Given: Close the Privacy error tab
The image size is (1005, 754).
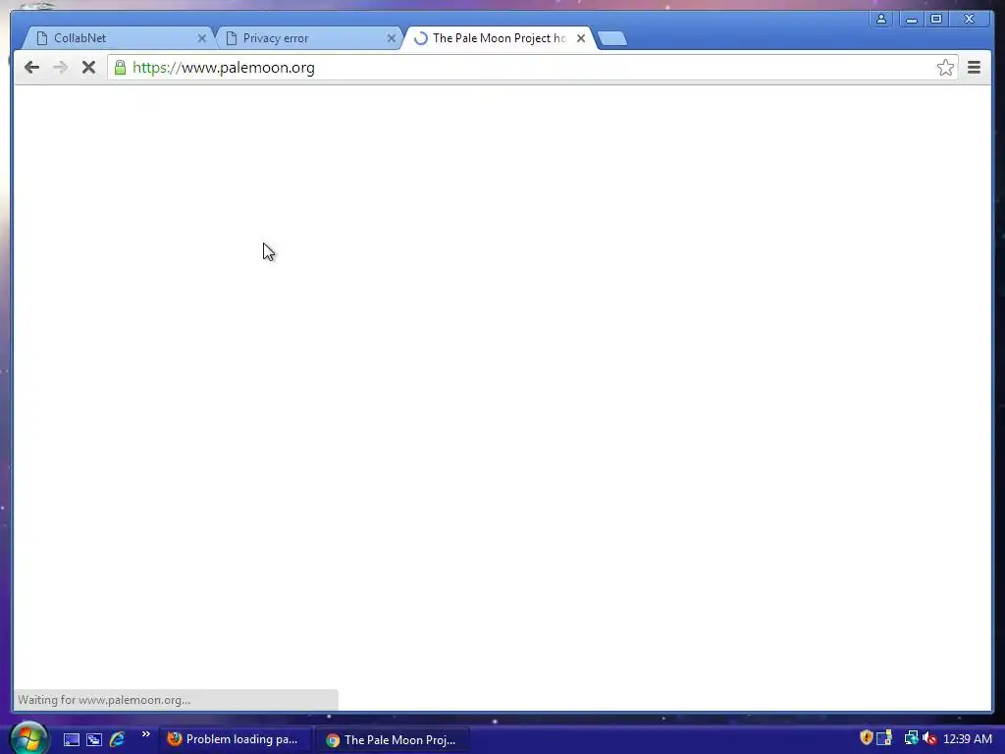Looking at the screenshot, I should pos(391,38).
